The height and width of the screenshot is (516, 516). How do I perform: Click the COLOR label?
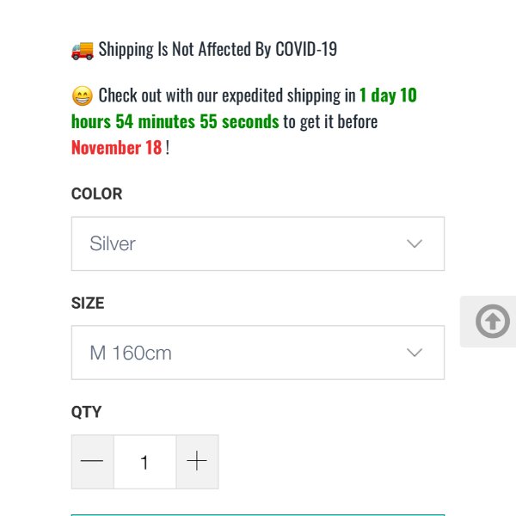click(x=96, y=193)
